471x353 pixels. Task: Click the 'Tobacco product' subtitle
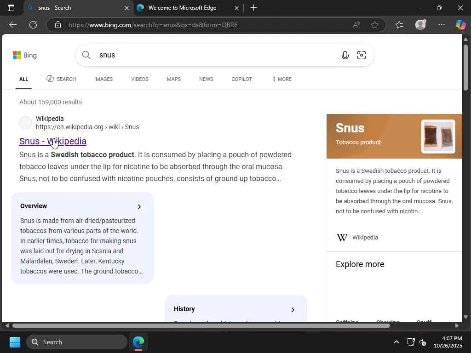click(x=358, y=142)
